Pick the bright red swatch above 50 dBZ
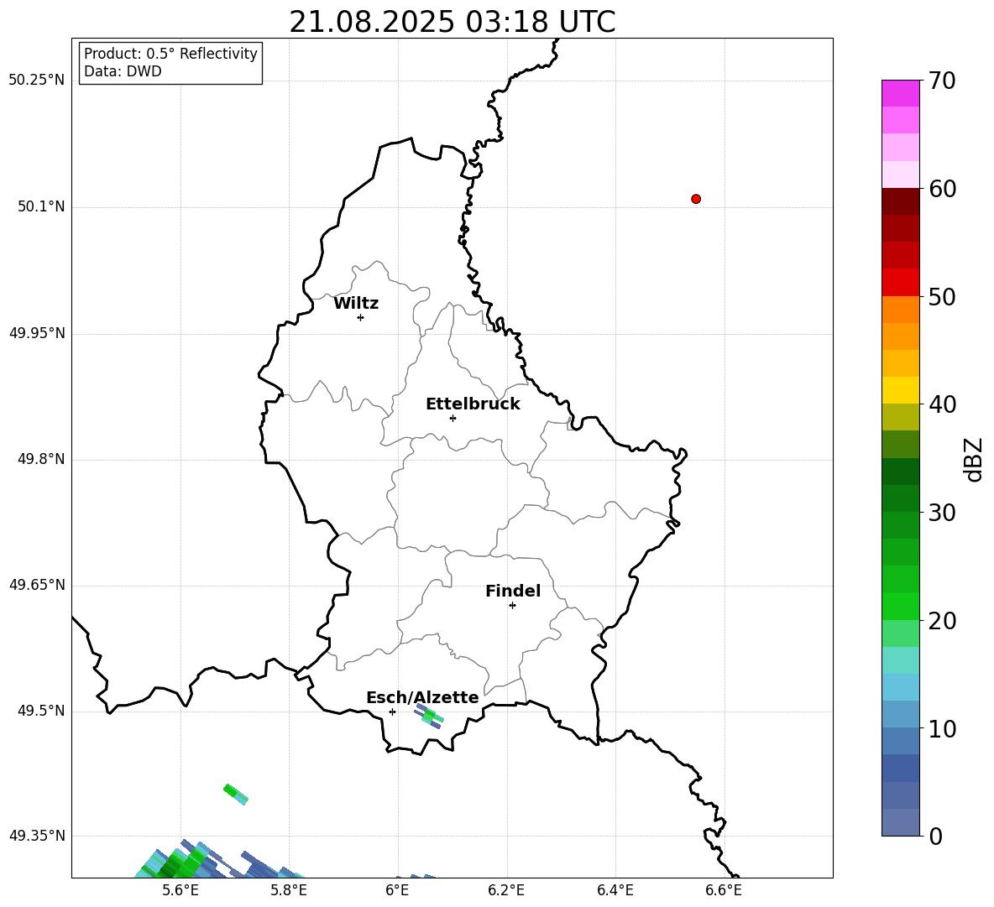The width and height of the screenshot is (994, 907). click(x=900, y=283)
